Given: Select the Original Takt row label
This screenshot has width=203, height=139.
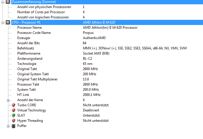Looking at the screenshot, I should pyautogui.click(x=27, y=69).
